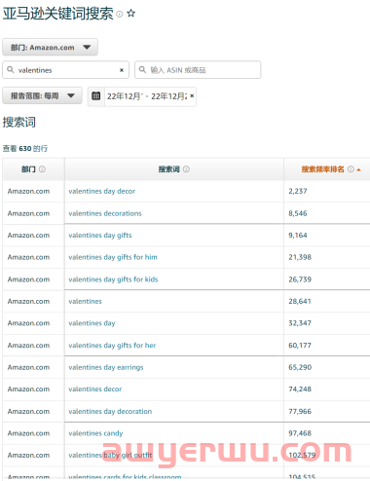Sort by 搜索频率排名 column header
This screenshot has width=370, height=481.
[322, 169]
